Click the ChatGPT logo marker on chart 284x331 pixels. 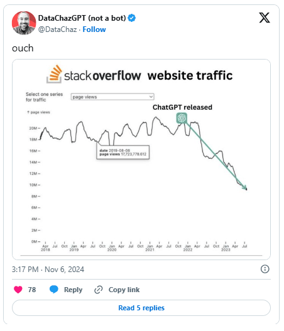click(182, 118)
